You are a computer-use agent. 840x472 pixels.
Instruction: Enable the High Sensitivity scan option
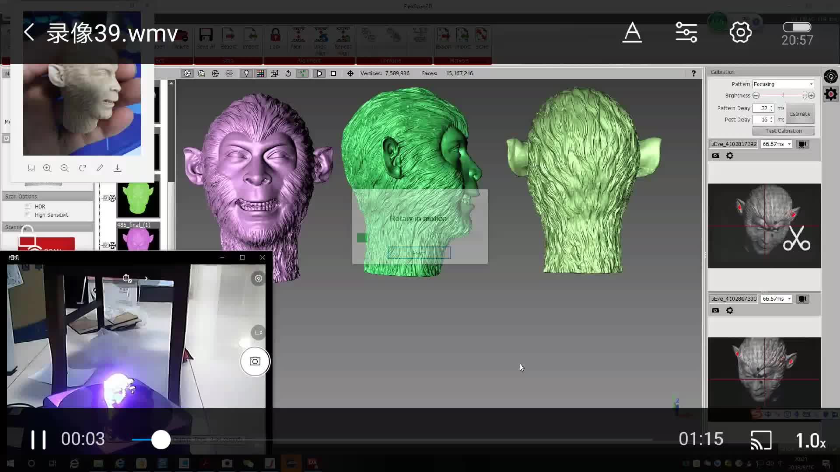pos(28,215)
